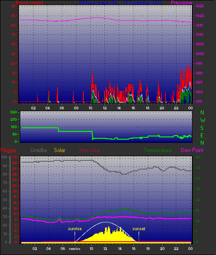Click the magenta Dew Point label

click(192, 150)
